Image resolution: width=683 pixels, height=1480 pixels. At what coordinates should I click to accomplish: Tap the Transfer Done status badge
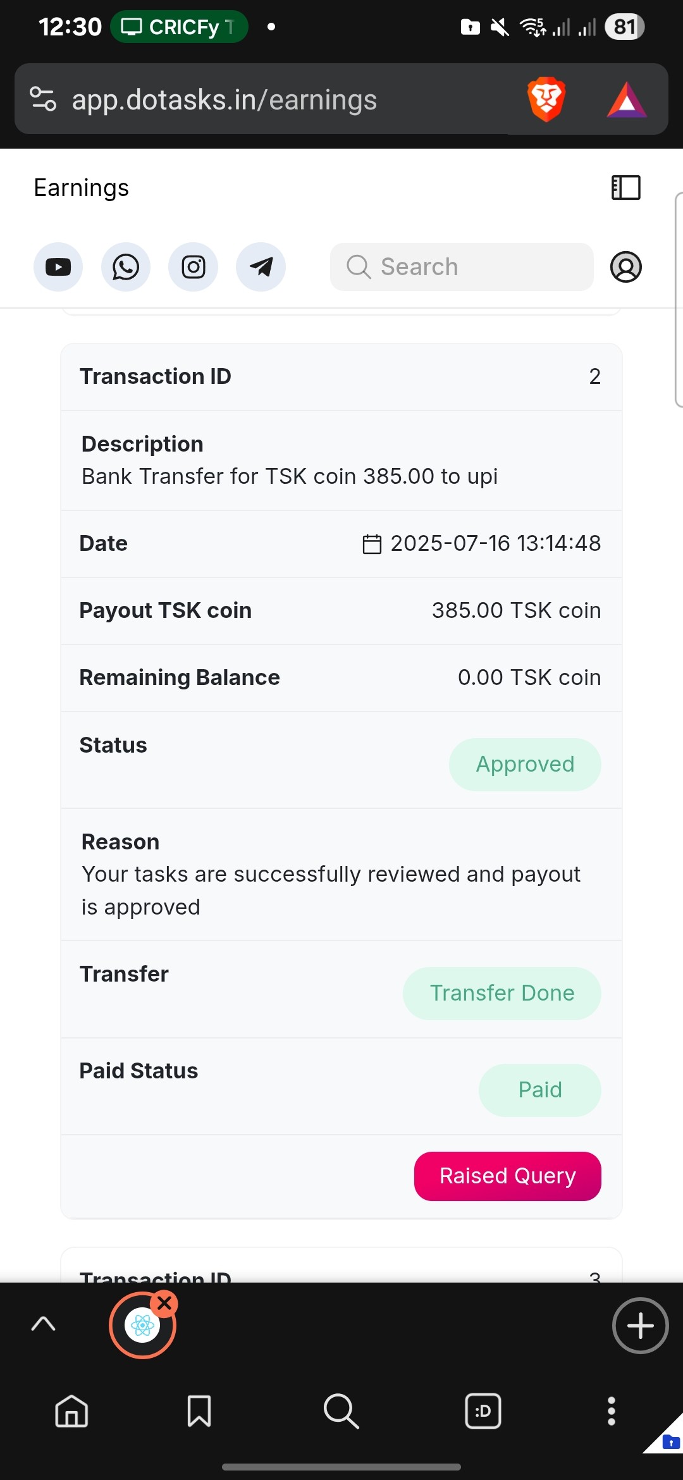point(501,993)
